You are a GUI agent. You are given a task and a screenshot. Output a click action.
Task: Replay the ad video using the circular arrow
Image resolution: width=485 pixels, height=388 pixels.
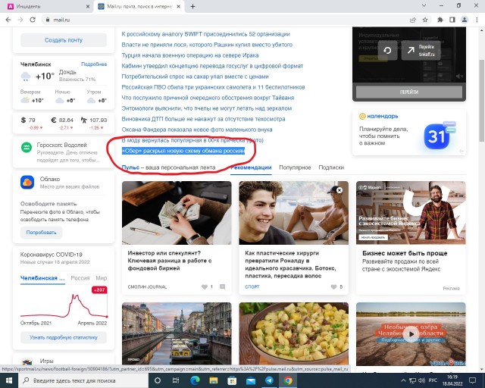click(x=387, y=51)
